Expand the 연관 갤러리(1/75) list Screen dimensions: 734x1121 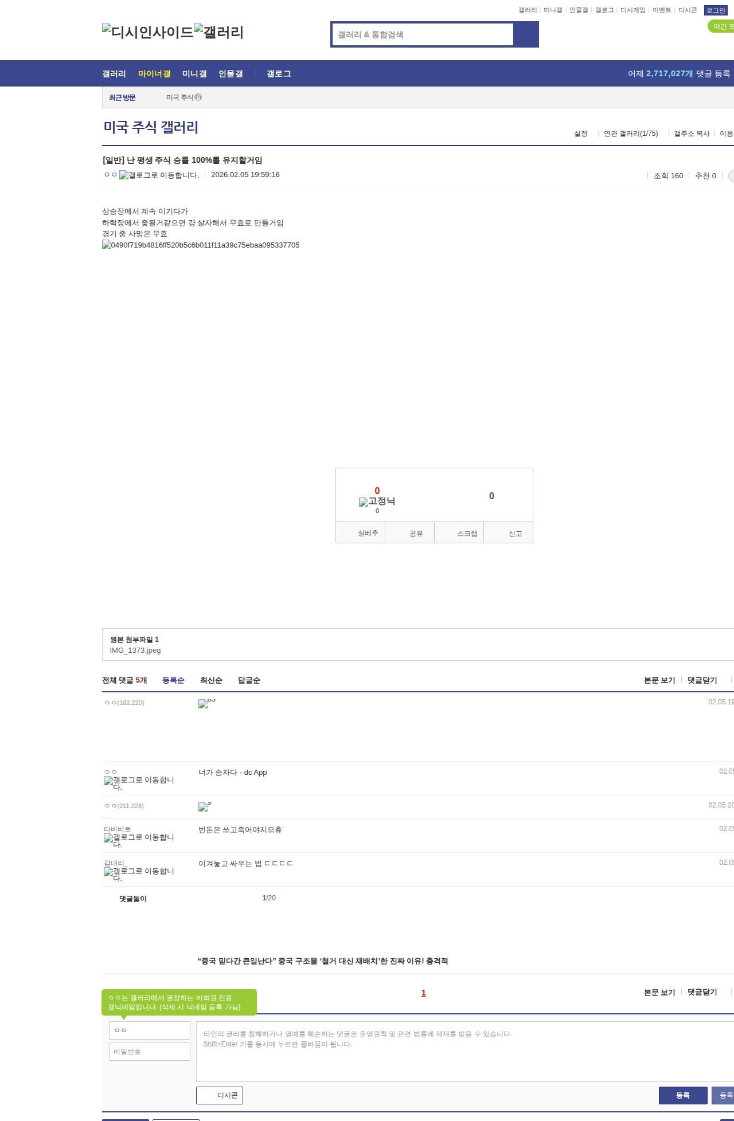630,134
